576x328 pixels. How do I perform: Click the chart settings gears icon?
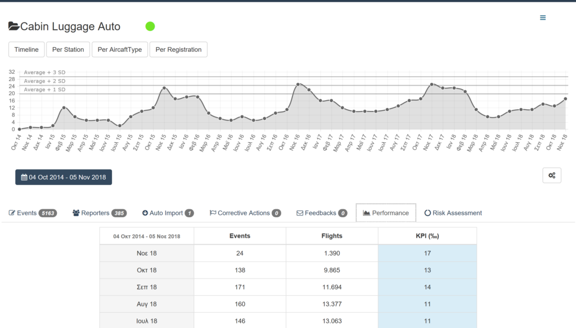point(551,176)
